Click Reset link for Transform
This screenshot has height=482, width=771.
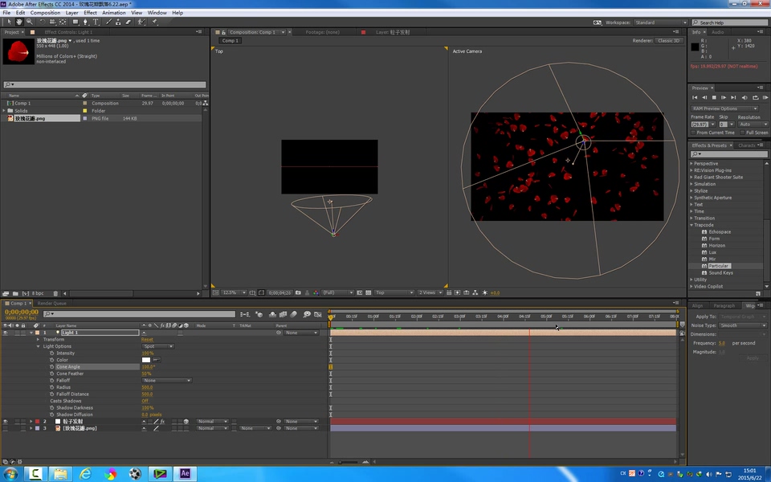(147, 339)
